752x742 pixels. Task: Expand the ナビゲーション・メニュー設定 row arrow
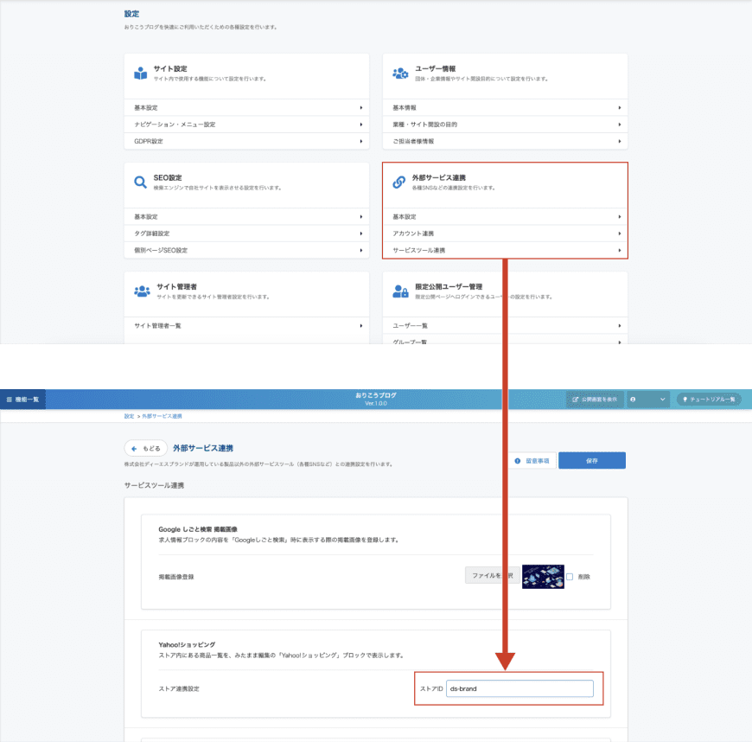coord(361,125)
